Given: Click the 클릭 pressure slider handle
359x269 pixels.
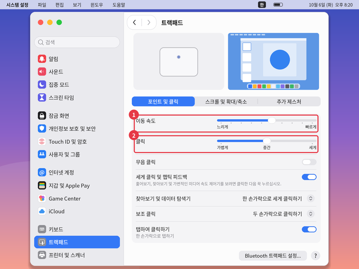Looking at the screenshot, I should (266, 141).
